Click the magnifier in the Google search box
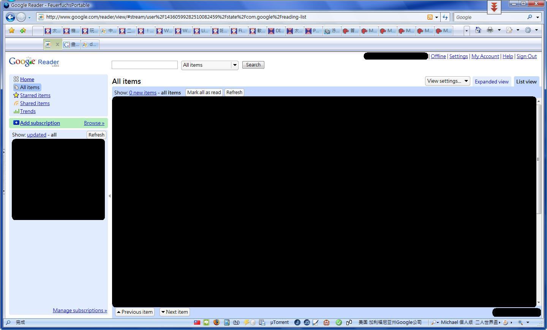This screenshot has height=330, width=547. pos(530,17)
